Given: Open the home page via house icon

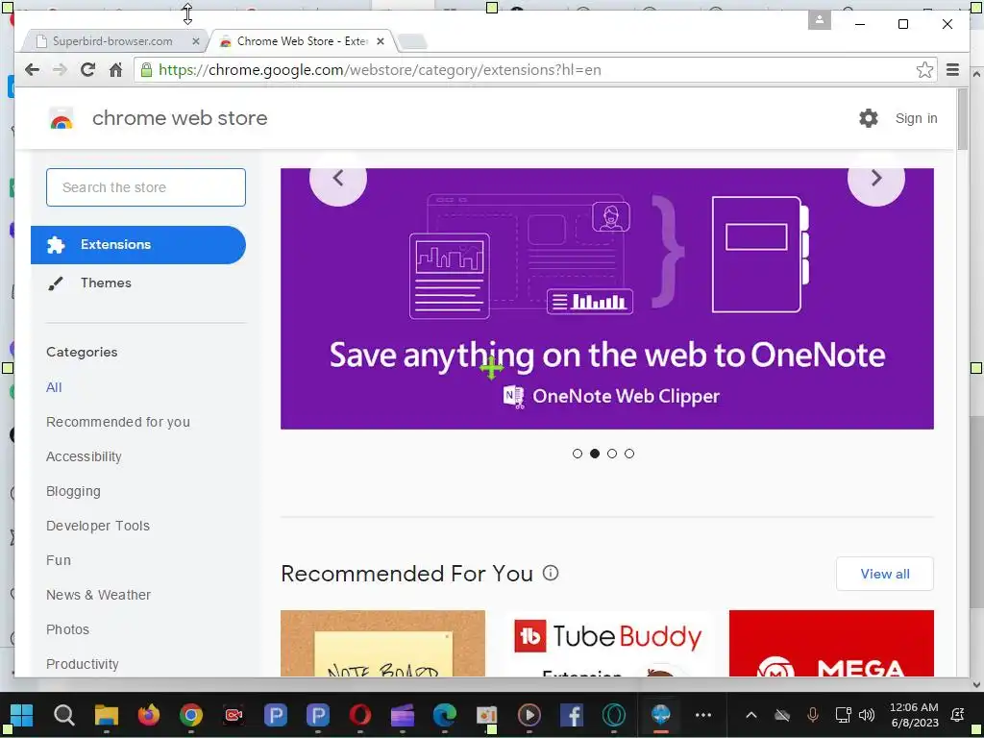Looking at the screenshot, I should (x=115, y=69).
